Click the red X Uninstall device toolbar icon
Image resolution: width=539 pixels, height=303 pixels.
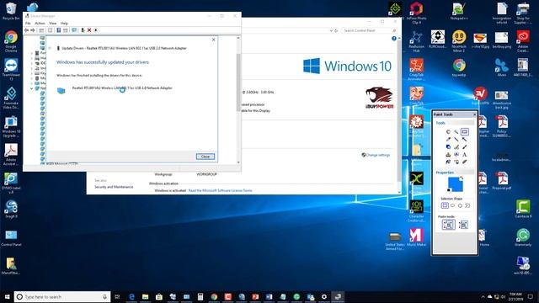click(x=89, y=30)
